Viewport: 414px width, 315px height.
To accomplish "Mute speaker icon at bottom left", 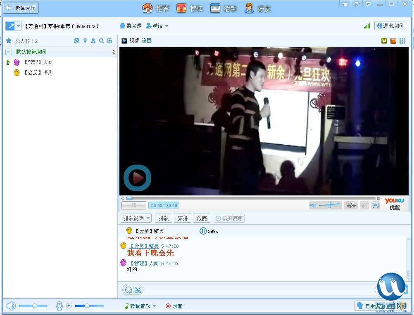I will pyautogui.click(x=11, y=306).
